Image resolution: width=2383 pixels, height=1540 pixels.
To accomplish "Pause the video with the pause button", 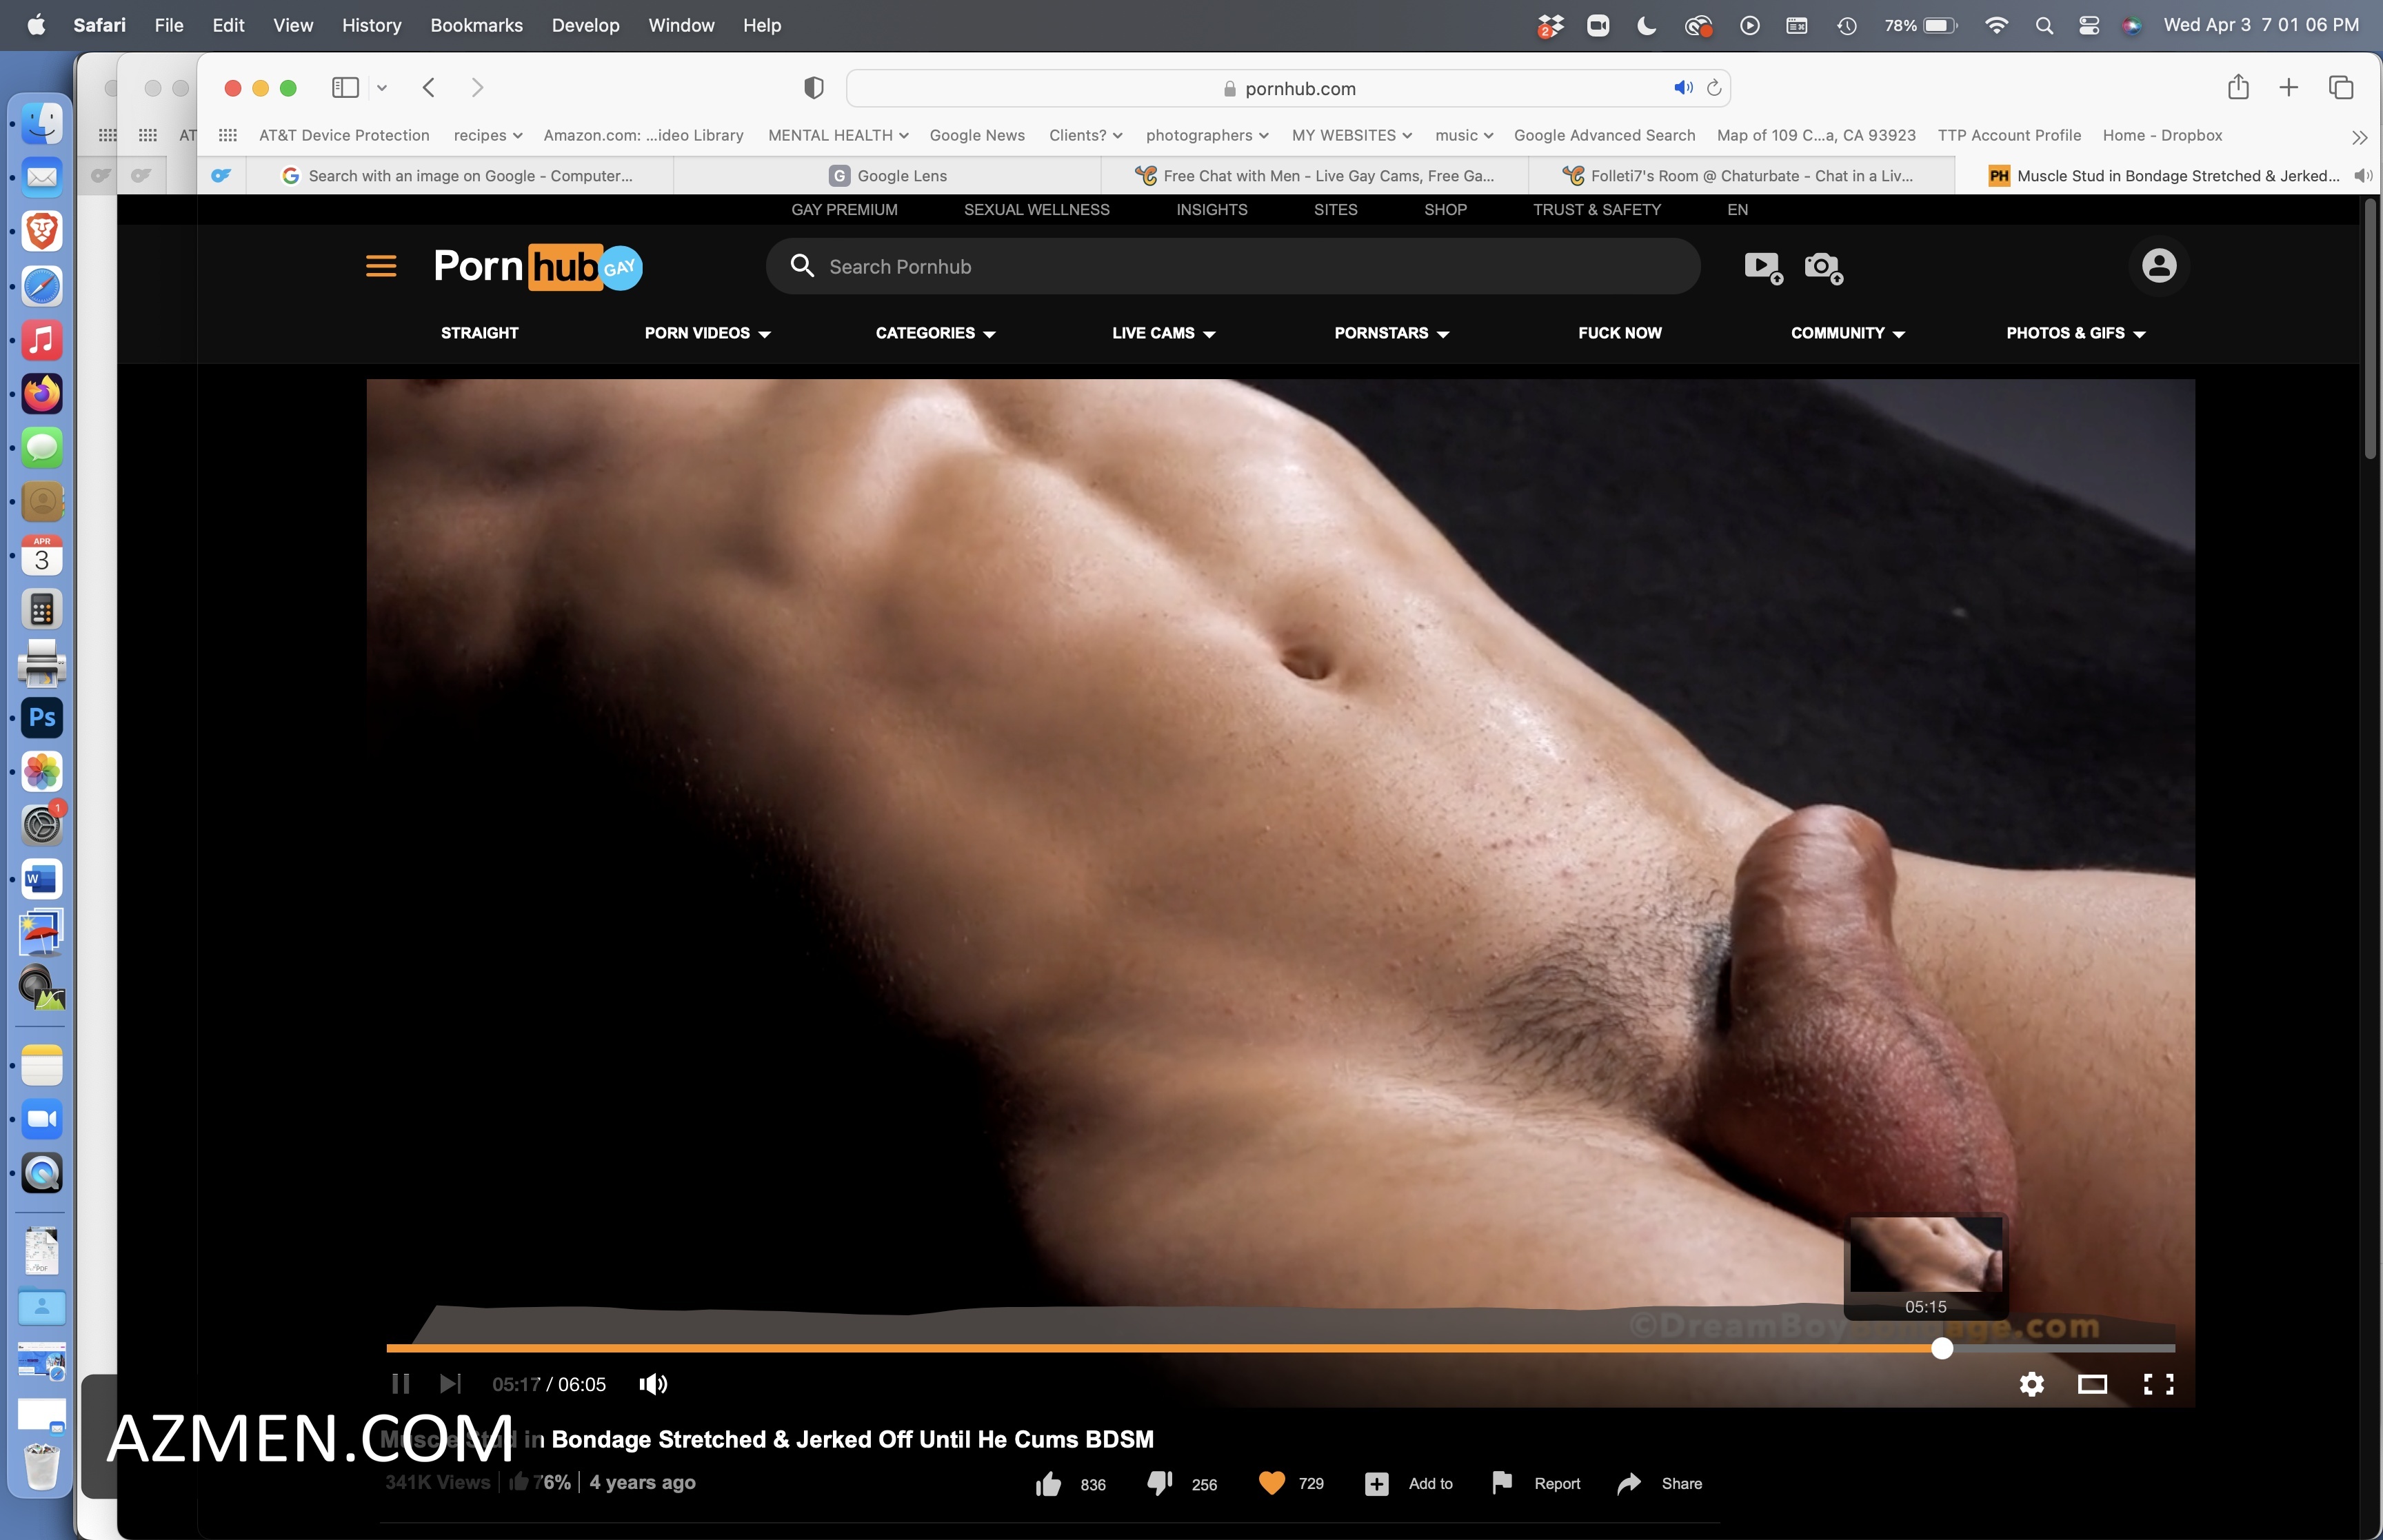I will (400, 1384).
